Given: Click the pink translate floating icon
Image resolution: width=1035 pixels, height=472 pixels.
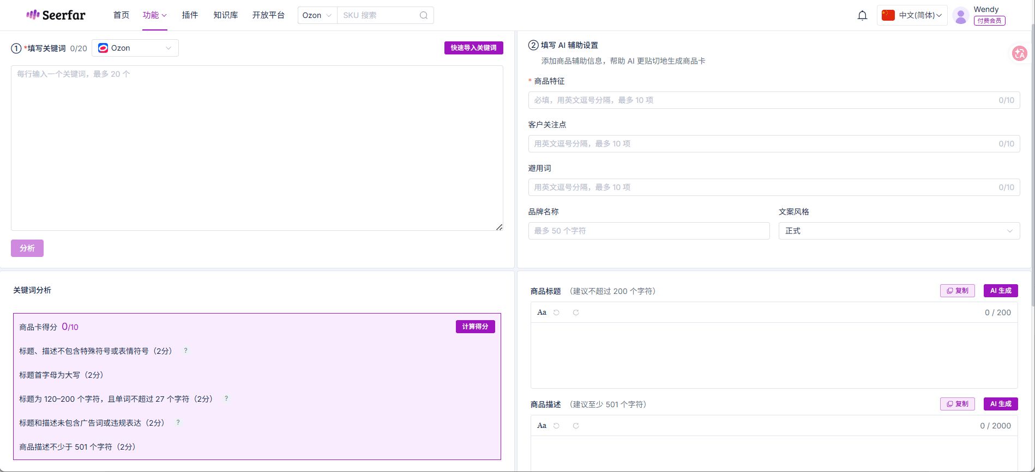Looking at the screenshot, I should (x=1019, y=53).
